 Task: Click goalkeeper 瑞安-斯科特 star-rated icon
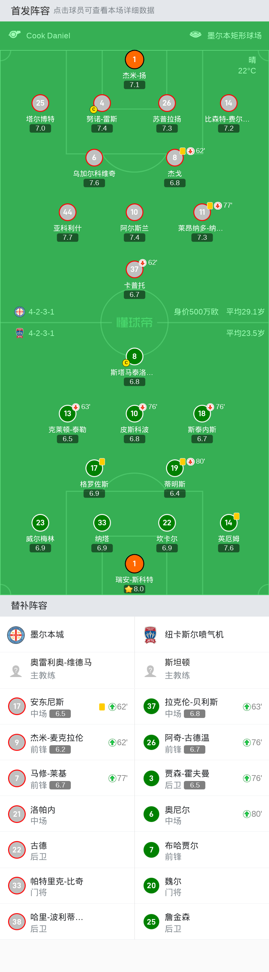134,563
